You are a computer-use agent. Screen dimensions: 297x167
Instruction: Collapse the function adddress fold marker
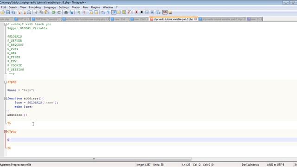pos(6,98)
